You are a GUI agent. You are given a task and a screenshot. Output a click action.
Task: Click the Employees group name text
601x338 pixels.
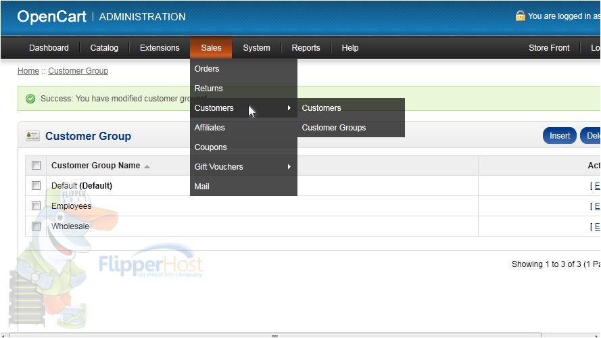click(71, 206)
